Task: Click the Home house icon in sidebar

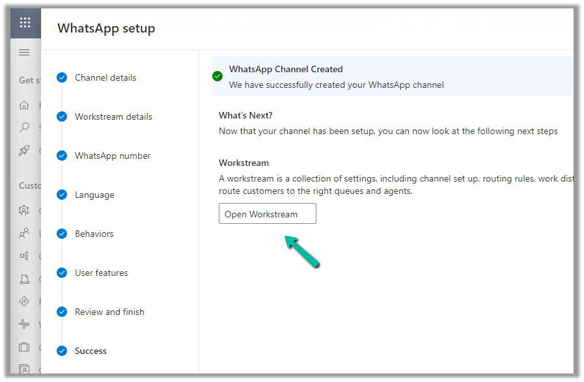Action: point(24,105)
